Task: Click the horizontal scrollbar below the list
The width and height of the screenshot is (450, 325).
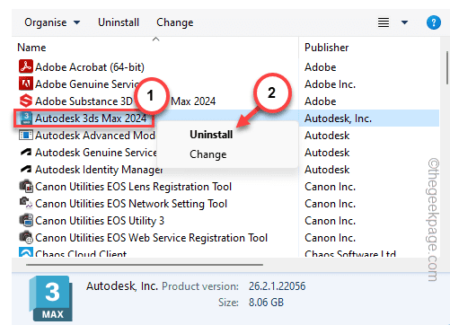Action: coord(145,265)
